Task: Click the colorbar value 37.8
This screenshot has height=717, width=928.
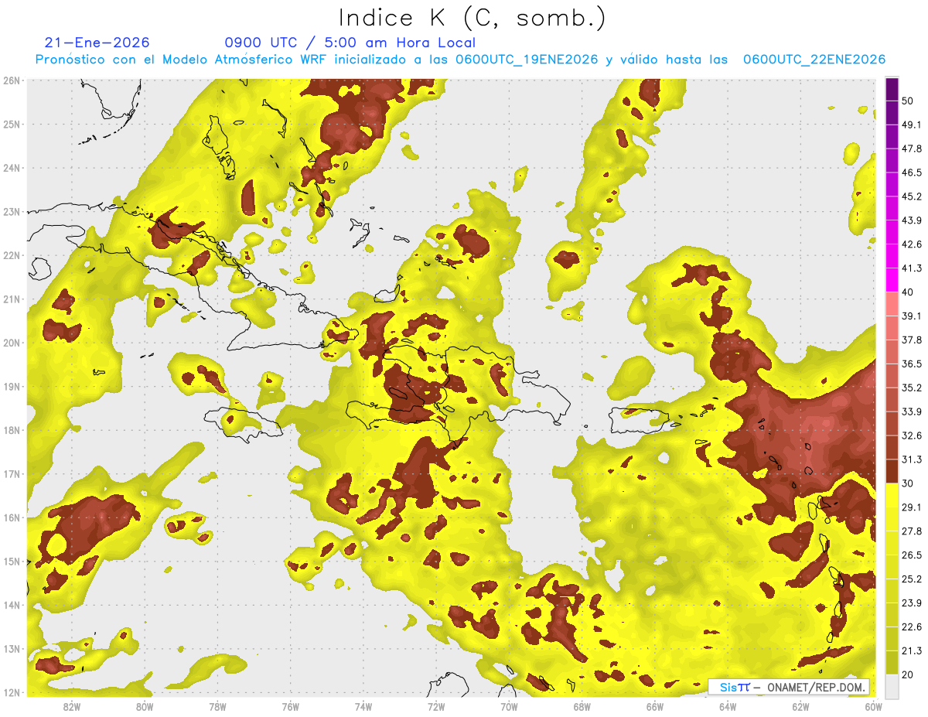Action: tap(911, 340)
